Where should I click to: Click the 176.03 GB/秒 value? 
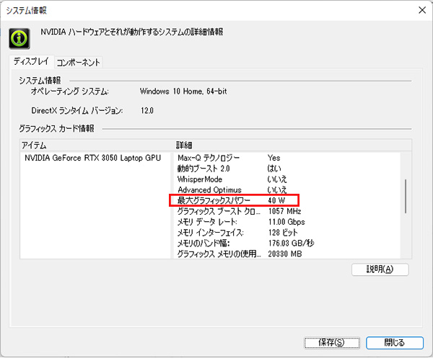291,243
